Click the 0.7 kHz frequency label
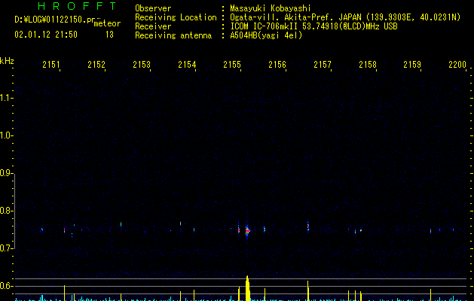474x301 pixels. click(6, 248)
